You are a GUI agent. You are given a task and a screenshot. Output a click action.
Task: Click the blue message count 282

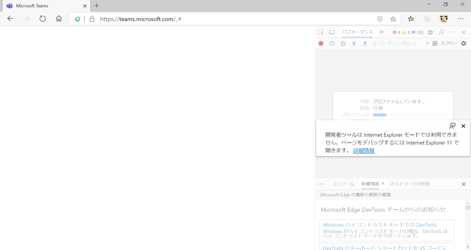(x=418, y=33)
